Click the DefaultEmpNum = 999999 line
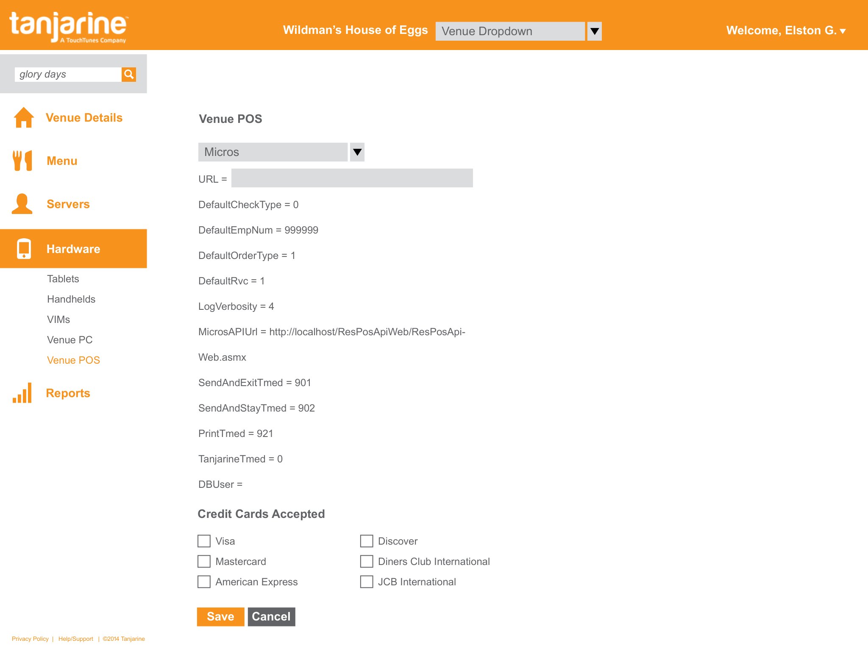This screenshot has width=868, height=651. [258, 230]
